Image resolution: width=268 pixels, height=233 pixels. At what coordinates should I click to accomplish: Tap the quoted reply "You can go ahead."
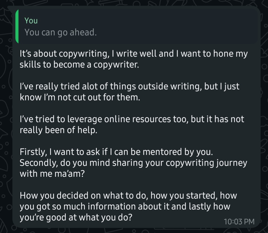[x=60, y=32]
